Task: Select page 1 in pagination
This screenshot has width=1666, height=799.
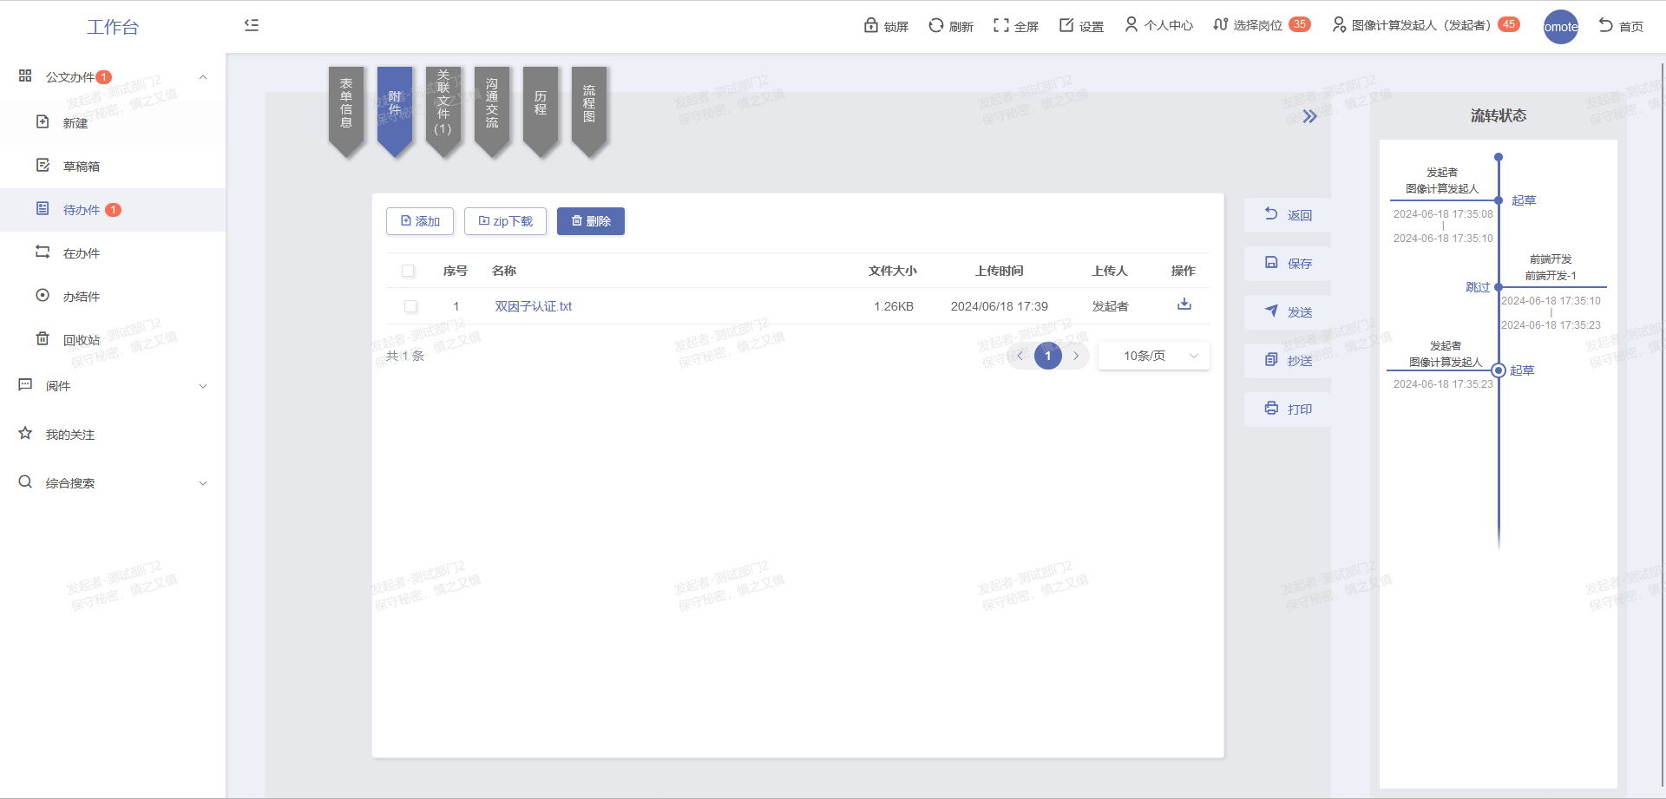Action: point(1048,356)
